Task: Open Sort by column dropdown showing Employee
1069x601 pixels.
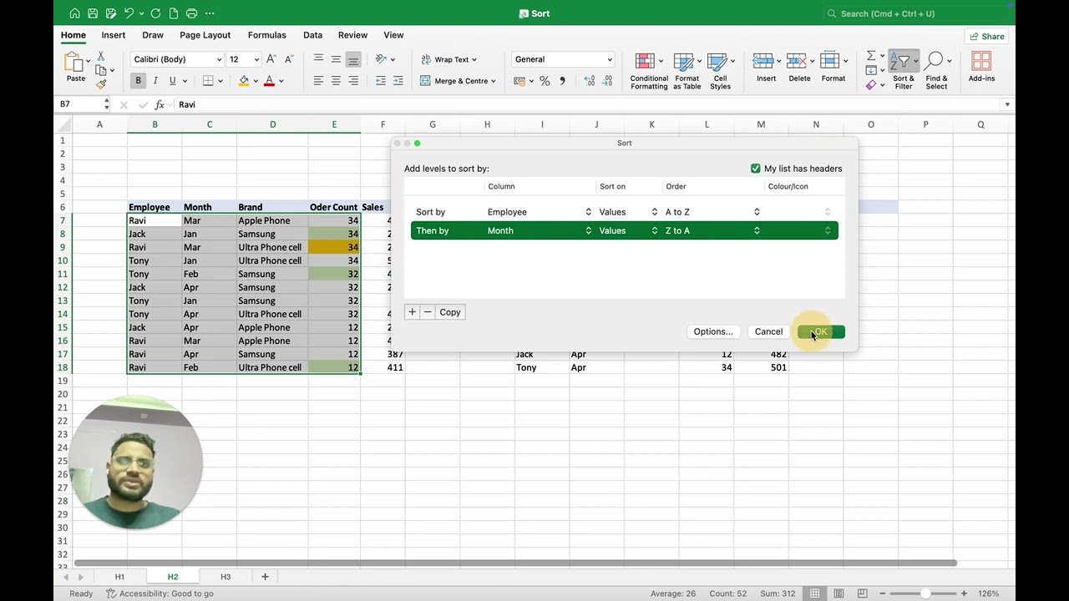Action: click(539, 212)
